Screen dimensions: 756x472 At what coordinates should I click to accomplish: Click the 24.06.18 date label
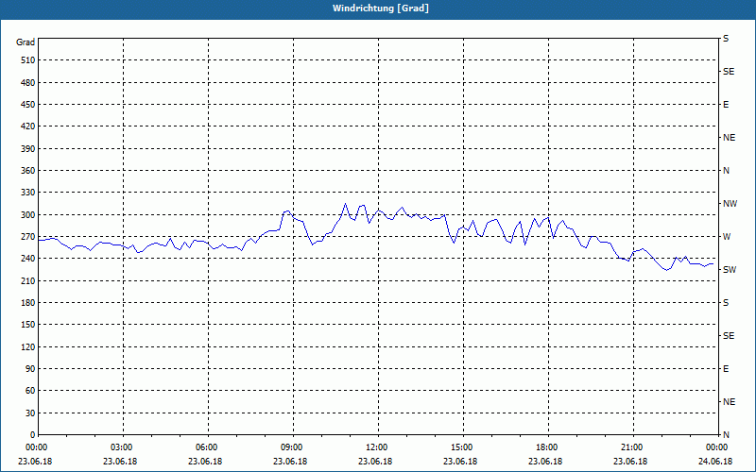click(715, 462)
